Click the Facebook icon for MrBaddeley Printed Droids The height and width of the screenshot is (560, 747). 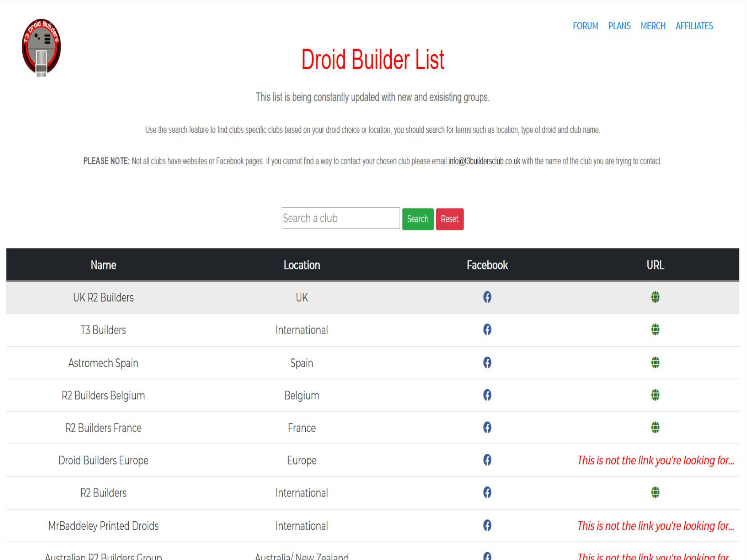coord(487,525)
